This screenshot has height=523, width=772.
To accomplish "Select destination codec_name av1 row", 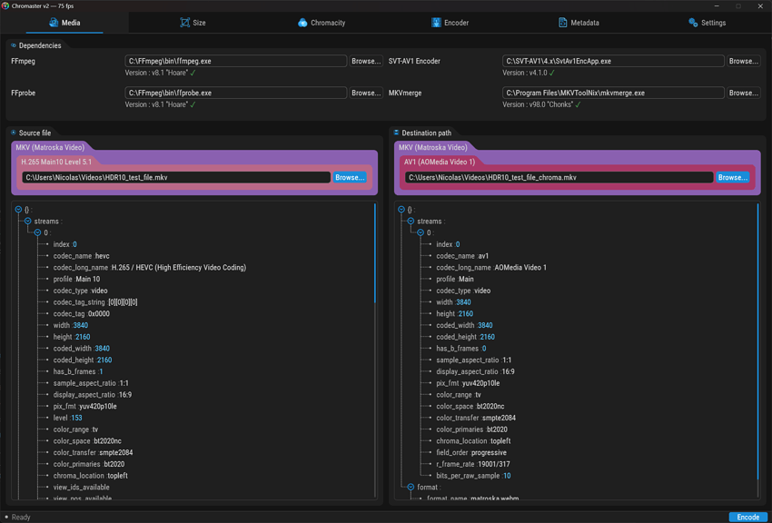I will click(x=462, y=256).
